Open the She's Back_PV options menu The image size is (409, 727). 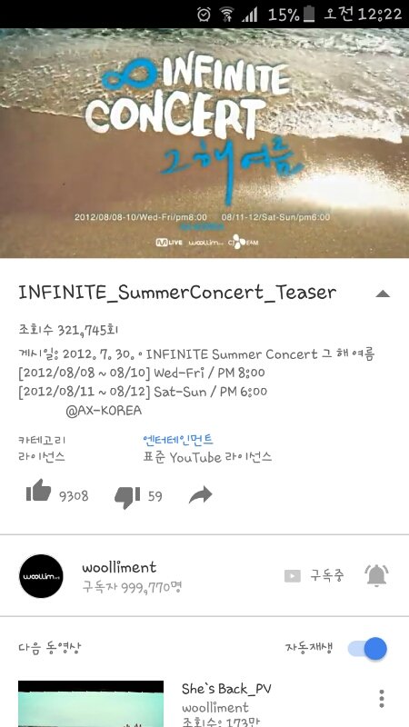click(x=381, y=698)
